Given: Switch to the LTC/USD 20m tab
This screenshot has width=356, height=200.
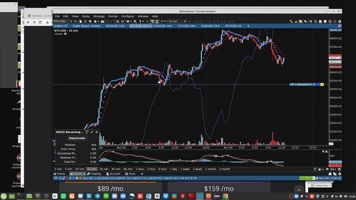Looking at the screenshot, I should click(187, 26).
